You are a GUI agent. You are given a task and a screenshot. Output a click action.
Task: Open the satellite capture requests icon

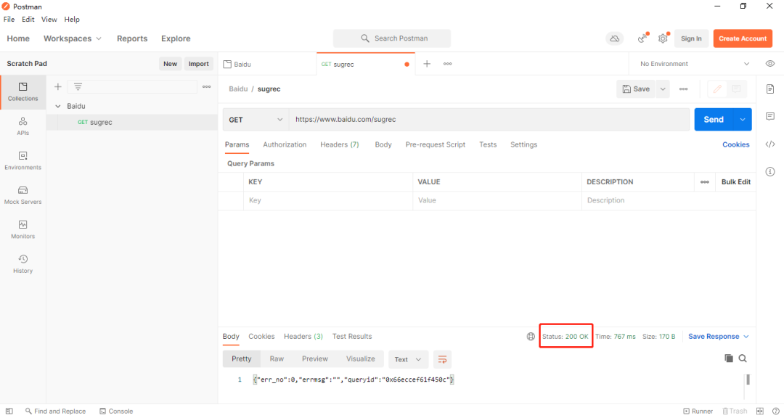point(642,38)
